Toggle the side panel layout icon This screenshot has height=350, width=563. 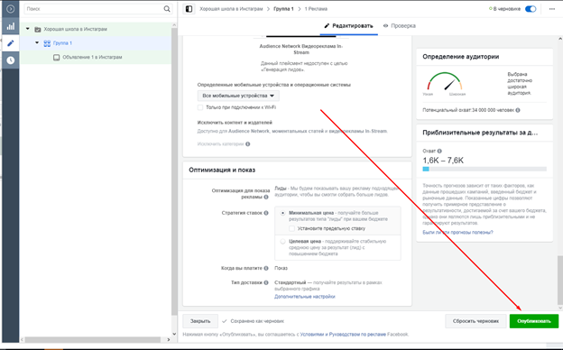click(x=189, y=9)
